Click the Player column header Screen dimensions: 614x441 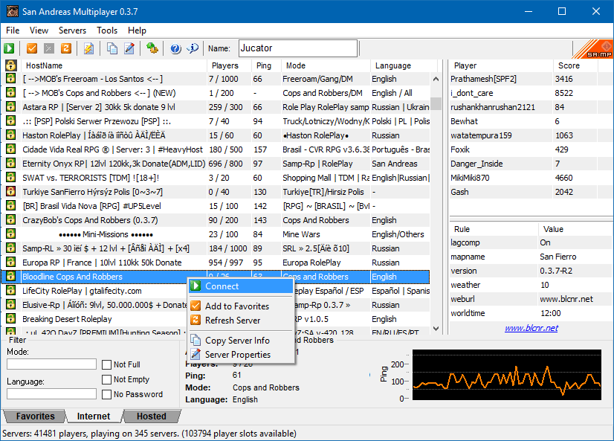click(x=501, y=65)
